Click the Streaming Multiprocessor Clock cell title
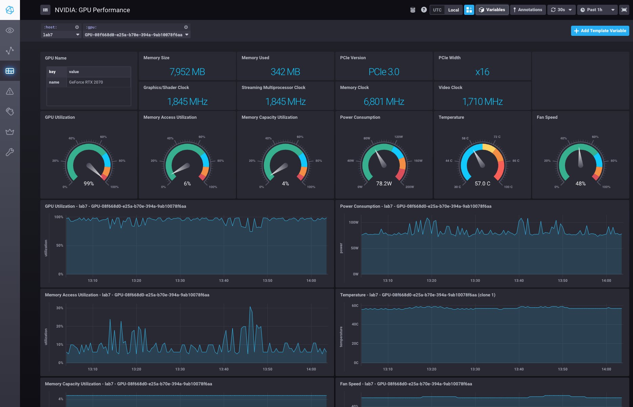633x407 pixels. pos(274,88)
